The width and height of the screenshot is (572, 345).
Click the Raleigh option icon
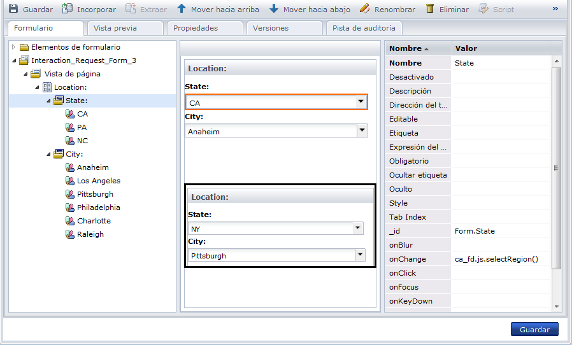click(70, 234)
